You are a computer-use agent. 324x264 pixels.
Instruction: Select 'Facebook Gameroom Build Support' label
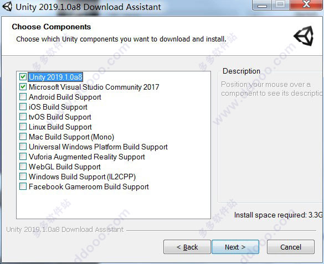click(89, 187)
